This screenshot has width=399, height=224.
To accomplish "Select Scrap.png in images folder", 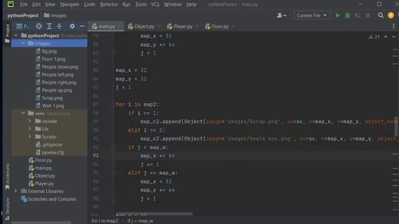I will 52,98.
